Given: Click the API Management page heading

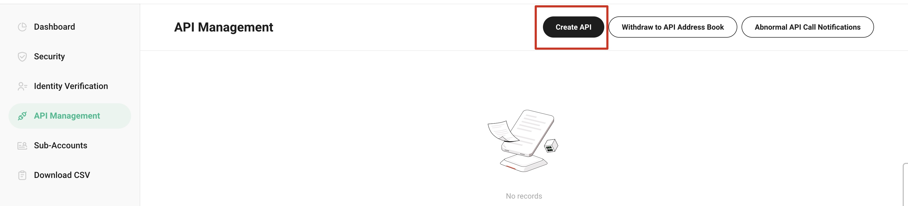Looking at the screenshot, I should coord(224,27).
